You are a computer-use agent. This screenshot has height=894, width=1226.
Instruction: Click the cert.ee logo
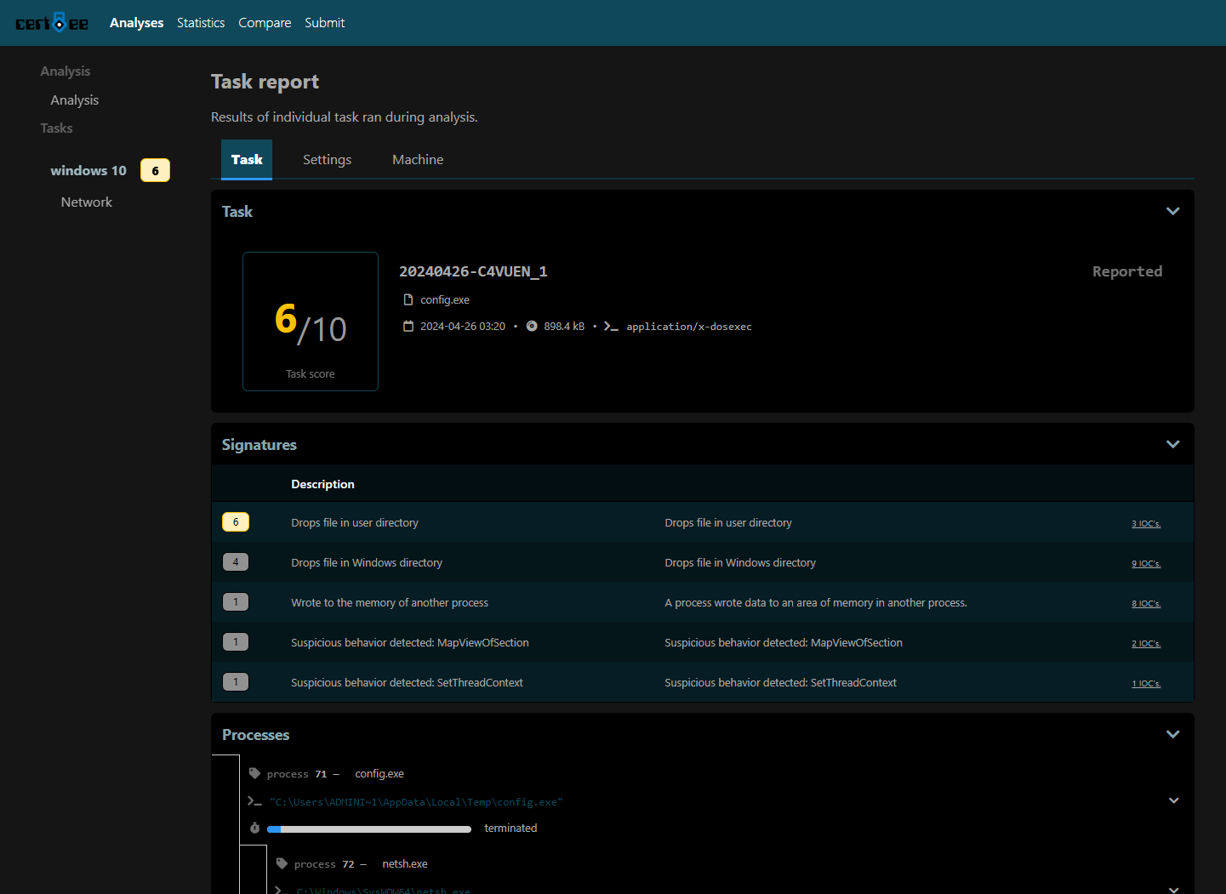52,23
